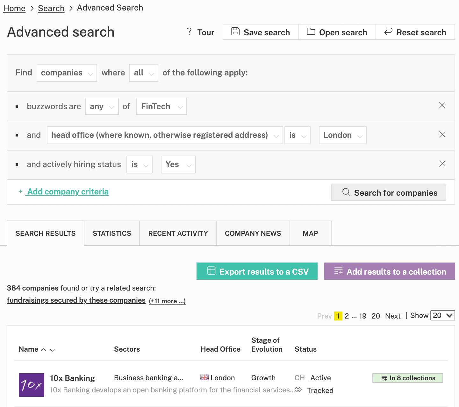The image size is (459, 407).
Task: Go to results page 20
Action: (376, 316)
